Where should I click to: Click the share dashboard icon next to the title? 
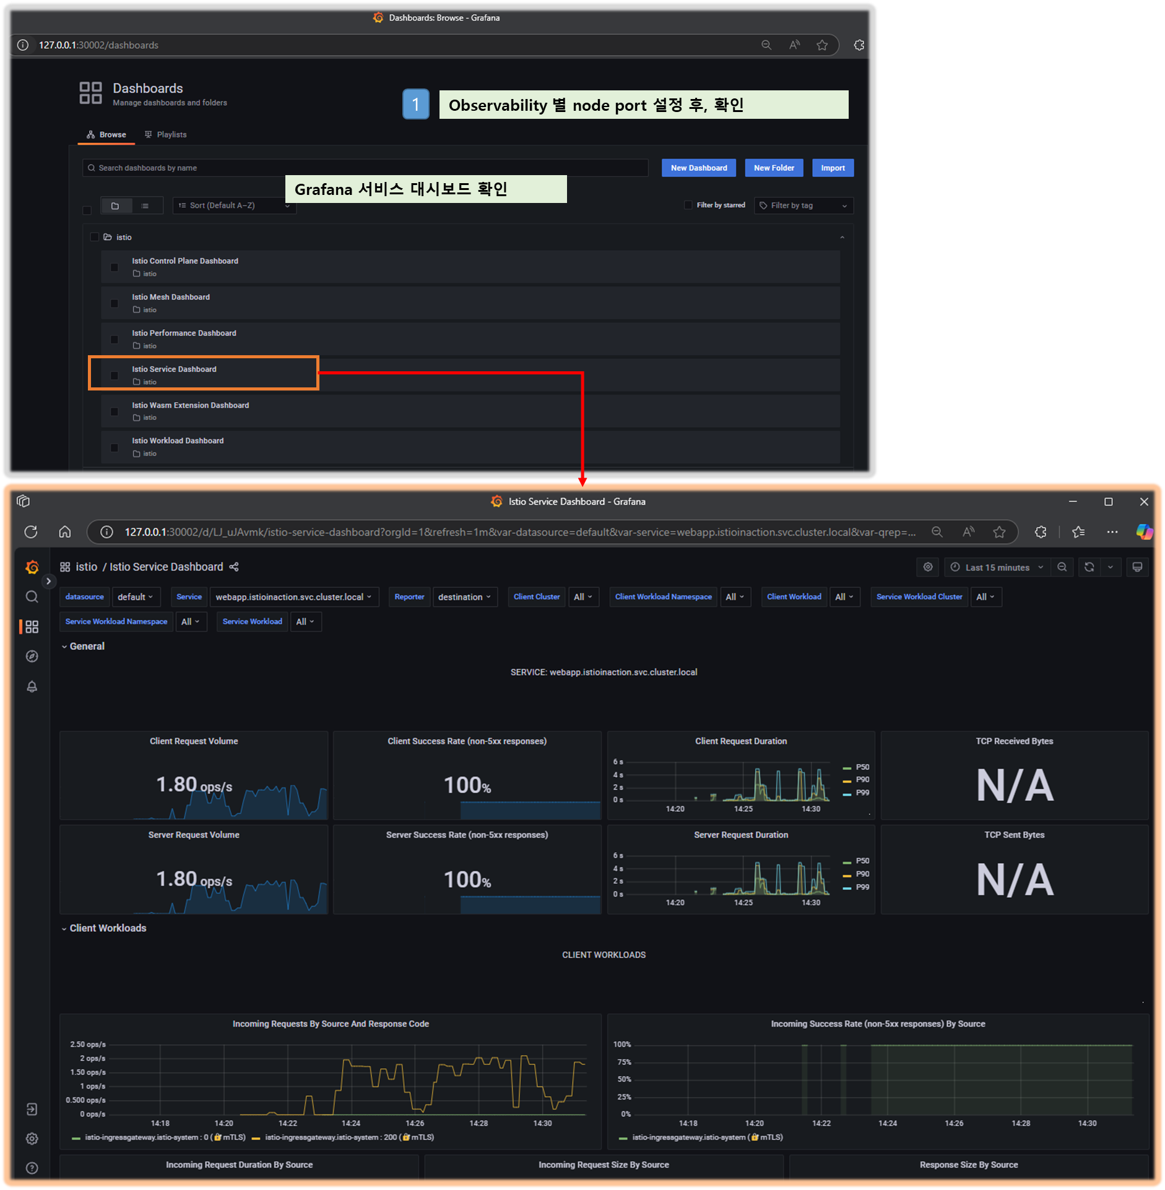click(x=234, y=567)
